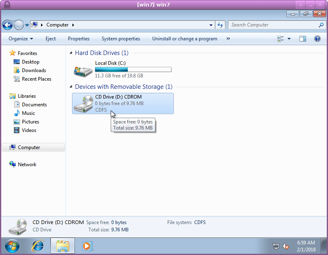The width and height of the screenshot is (328, 255).
Task: Click the volume icon in the system tray
Action: click(285, 246)
